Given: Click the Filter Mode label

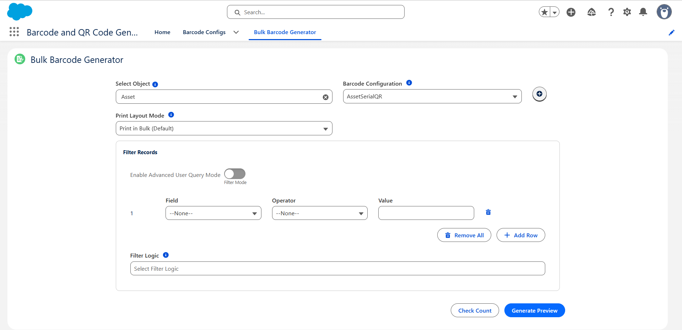Looking at the screenshot, I should click(x=235, y=183).
